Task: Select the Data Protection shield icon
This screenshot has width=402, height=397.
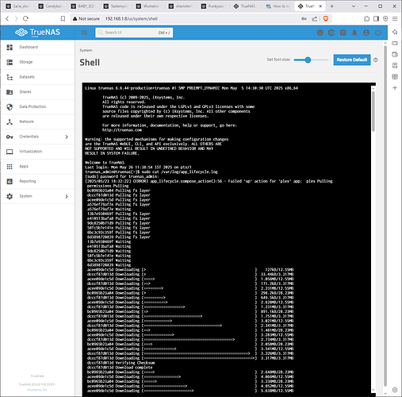Action: pos(10,107)
